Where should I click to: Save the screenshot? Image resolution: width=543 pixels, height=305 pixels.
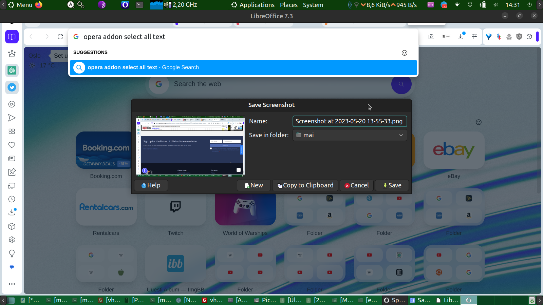tap(392, 185)
